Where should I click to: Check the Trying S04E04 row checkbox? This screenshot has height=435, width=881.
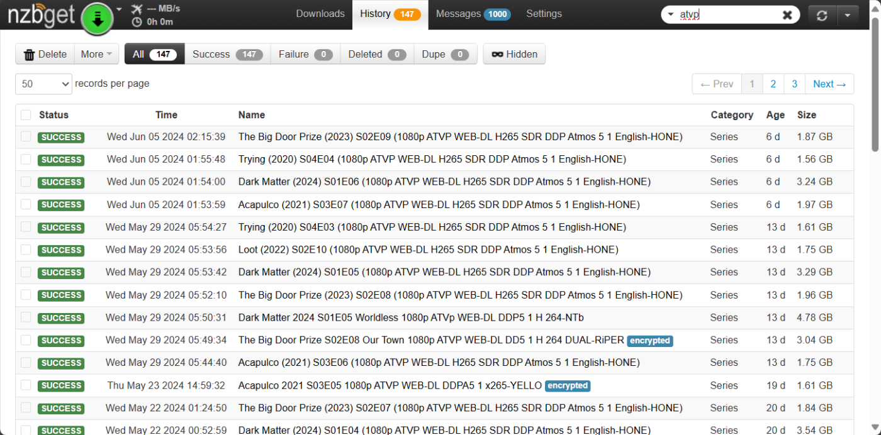(26, 159)
